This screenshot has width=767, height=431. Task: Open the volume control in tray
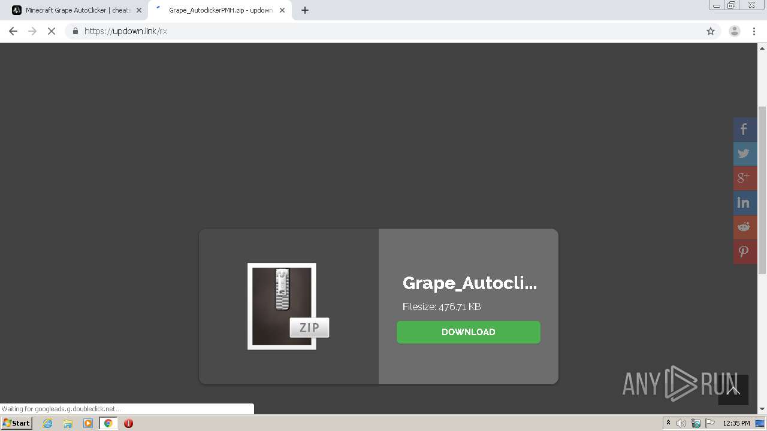(681, 423)
